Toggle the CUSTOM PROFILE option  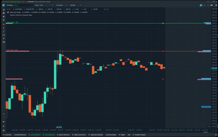point(20,135)
